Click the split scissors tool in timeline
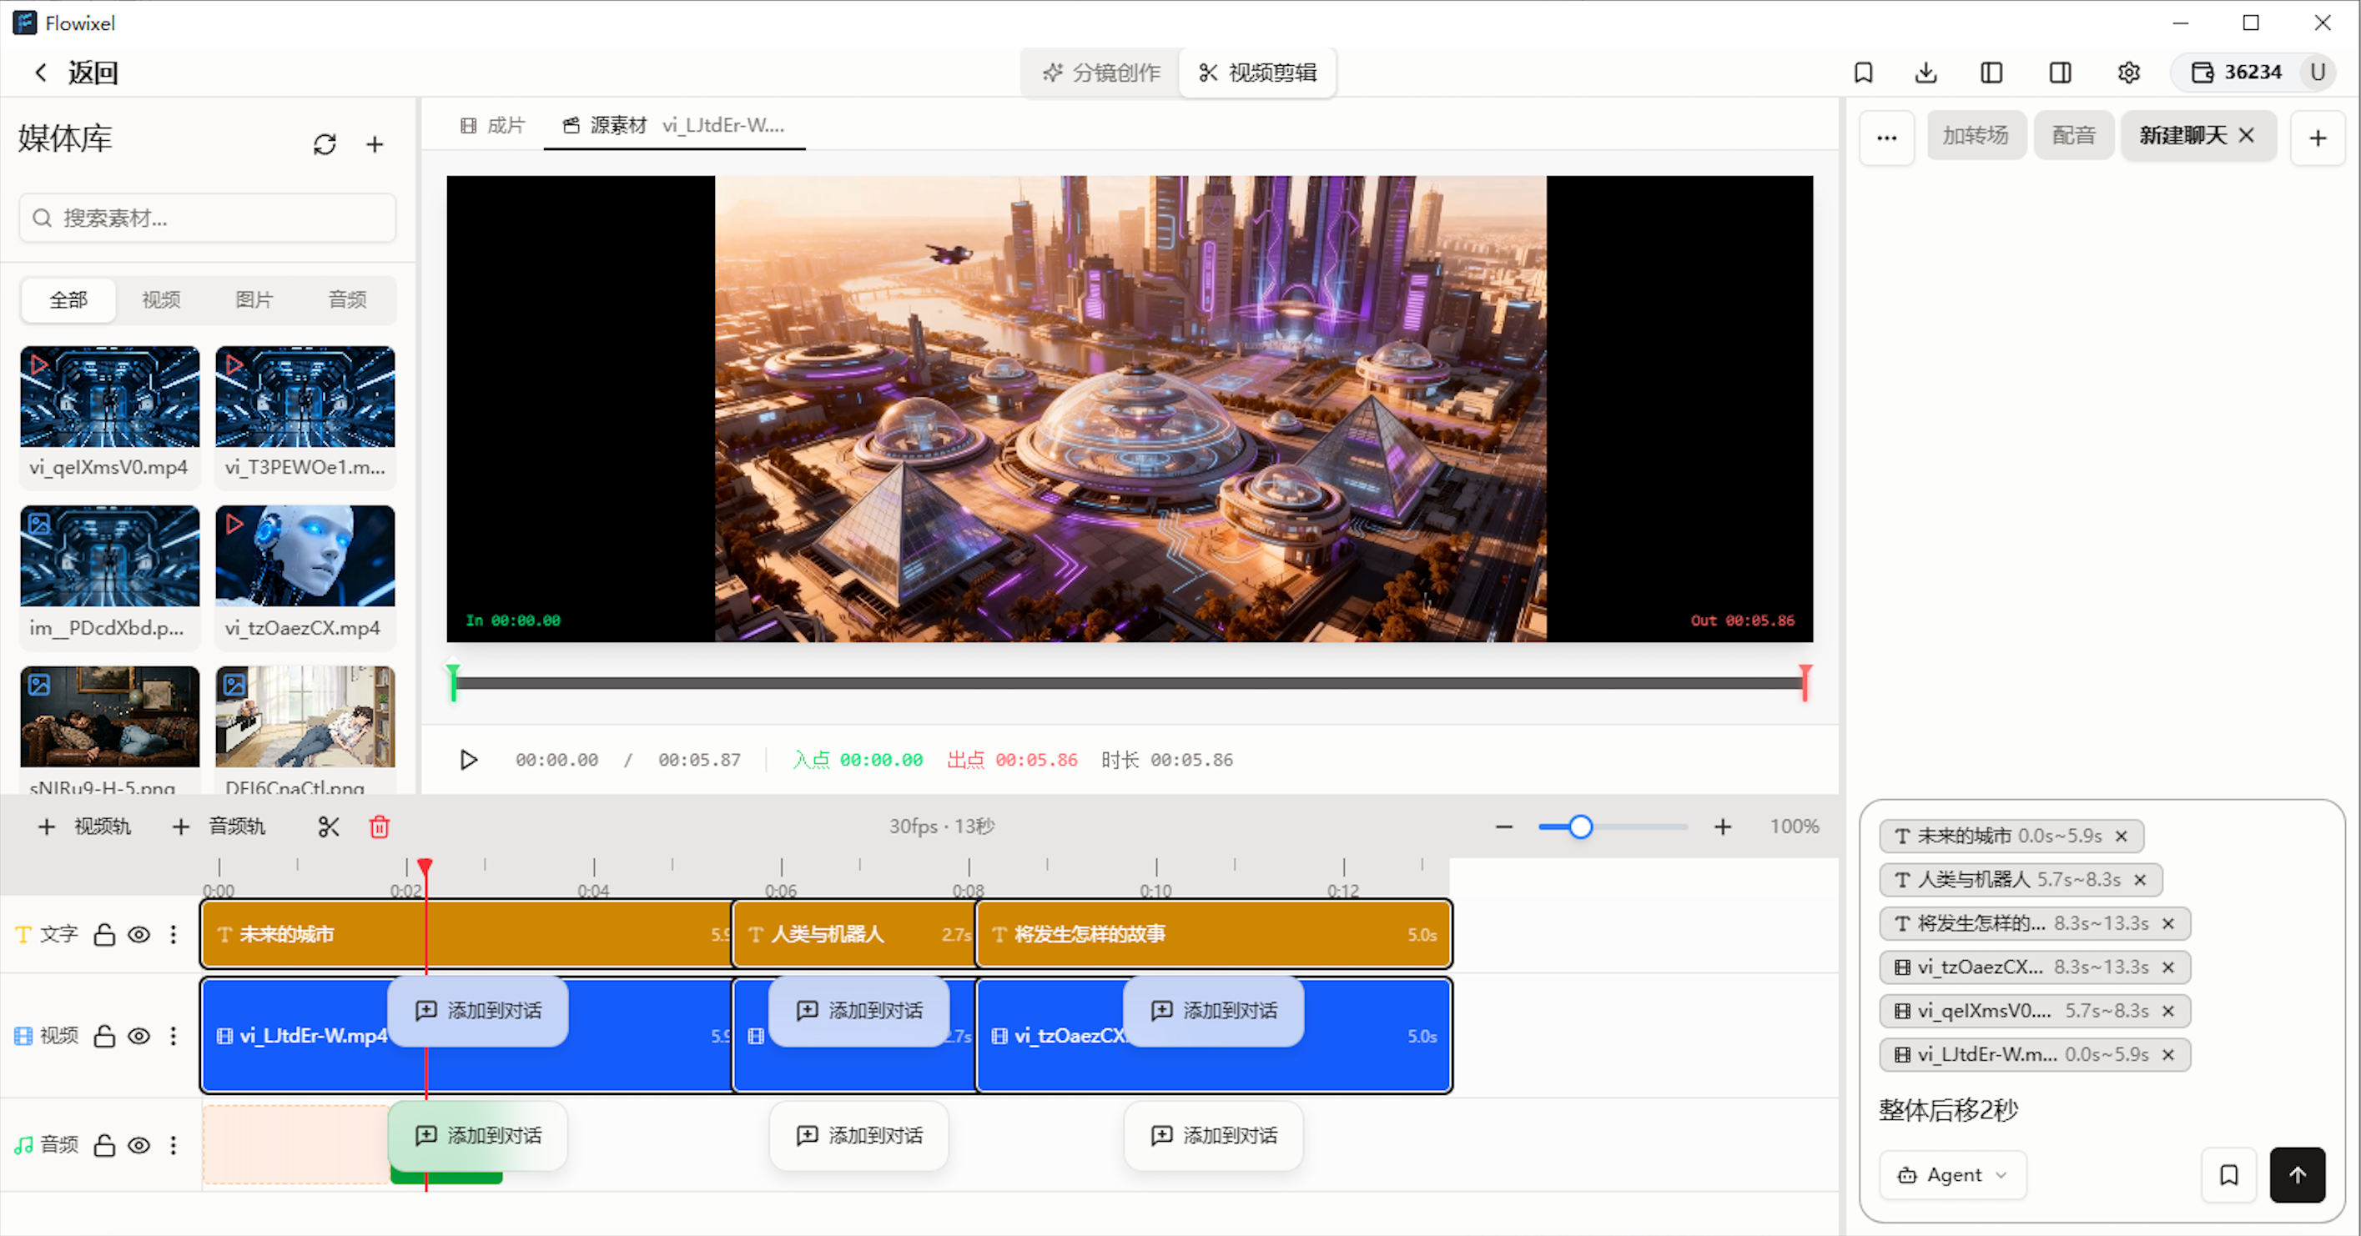The image size is (2361, 1236). point(329,827)
